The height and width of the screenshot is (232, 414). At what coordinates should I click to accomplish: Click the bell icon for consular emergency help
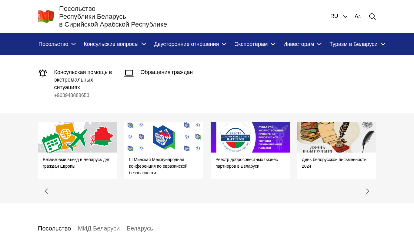coord(43,73)
